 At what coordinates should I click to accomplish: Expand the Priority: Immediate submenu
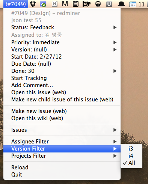pos(62,42)
